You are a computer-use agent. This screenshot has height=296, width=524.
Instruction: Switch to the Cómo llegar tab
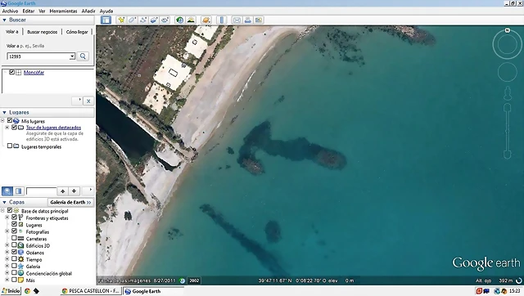(77, 32)
